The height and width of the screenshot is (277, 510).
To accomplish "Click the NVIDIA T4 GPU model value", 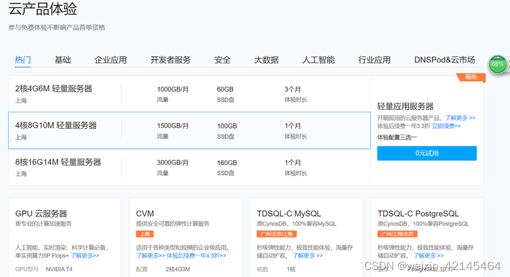I will [x=59, y=269].
